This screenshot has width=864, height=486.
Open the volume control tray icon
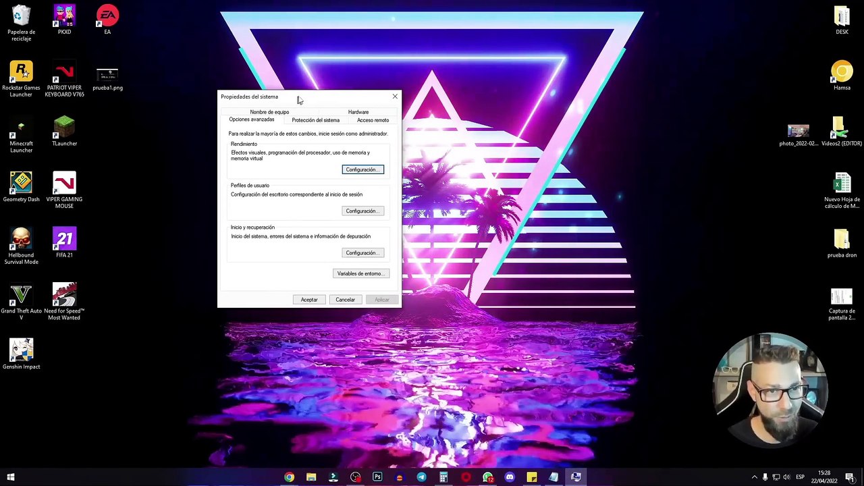tap(786, 477)
